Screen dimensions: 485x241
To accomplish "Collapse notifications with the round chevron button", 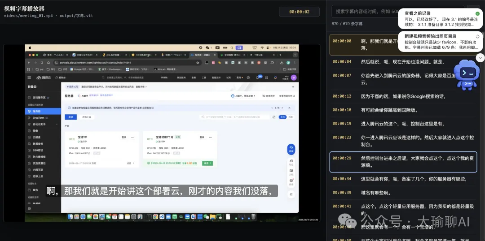I will point(480,57).
